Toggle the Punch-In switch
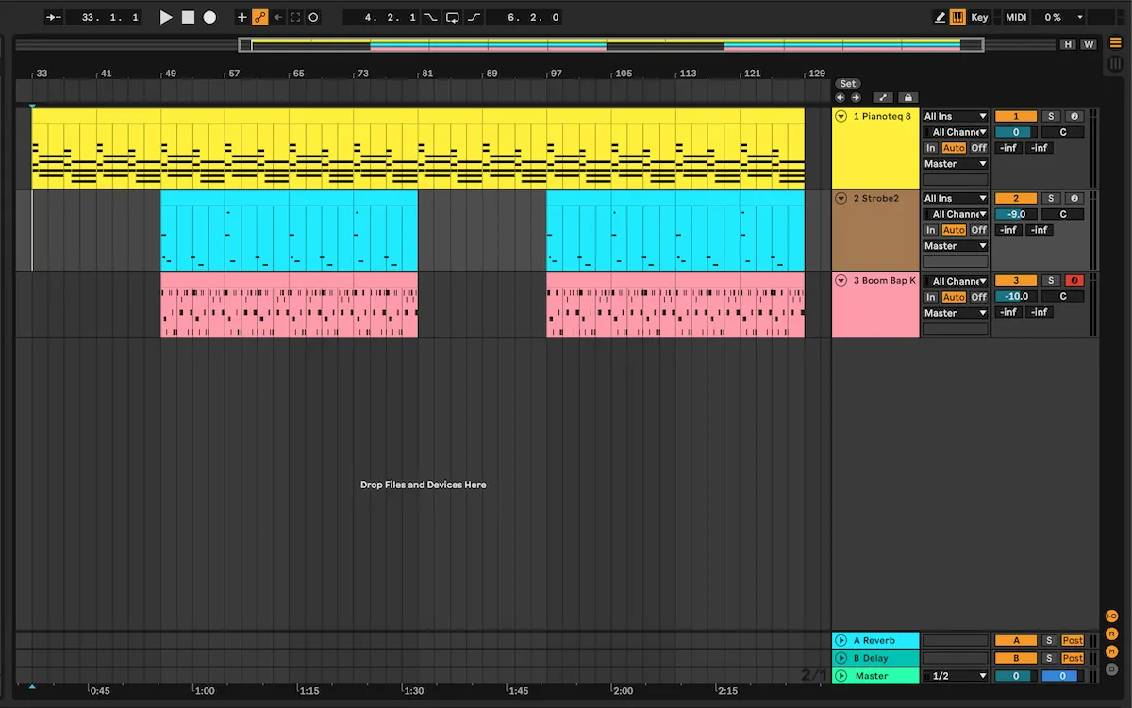This screenshot has width=1132, height=708. tap(431, 17)
